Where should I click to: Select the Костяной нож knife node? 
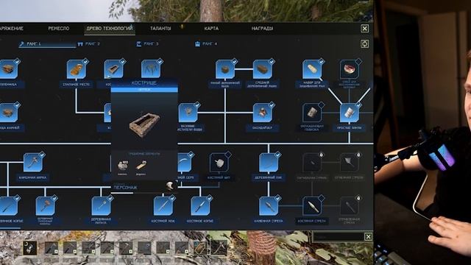pos(163,206)
